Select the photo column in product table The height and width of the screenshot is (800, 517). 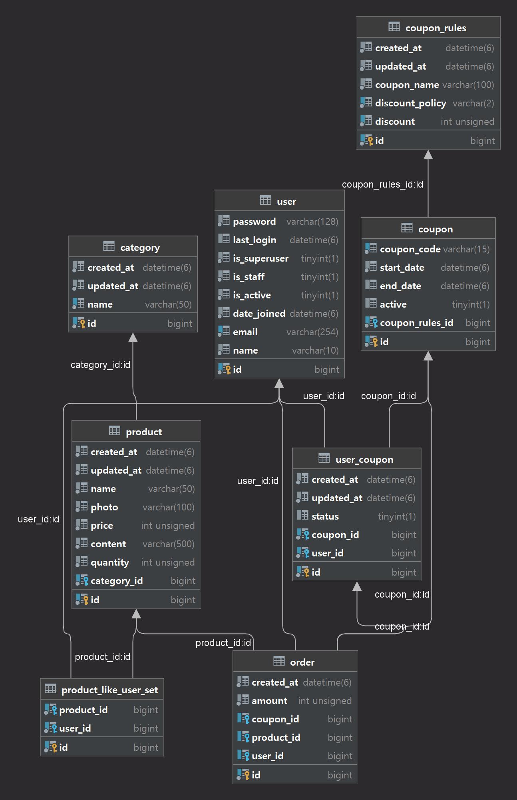[136, 507]
